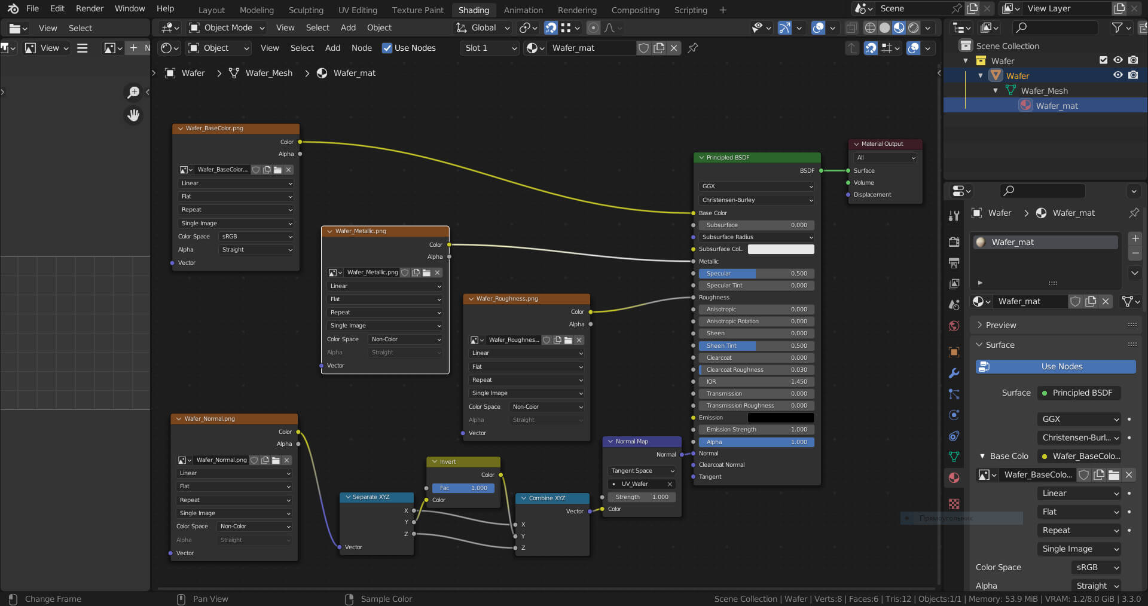1148x606 pixels.
Task: Collapse the Surface panel in properties
Action: point(1000,345)
